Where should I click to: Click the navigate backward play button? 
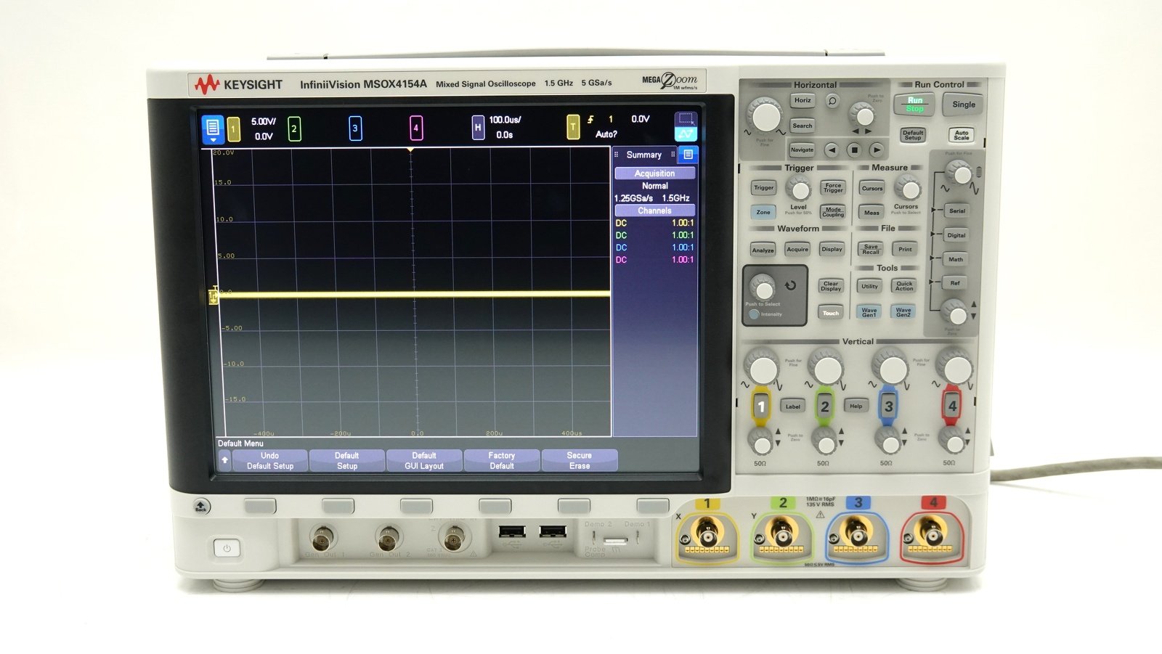click(x=832, y=150)
